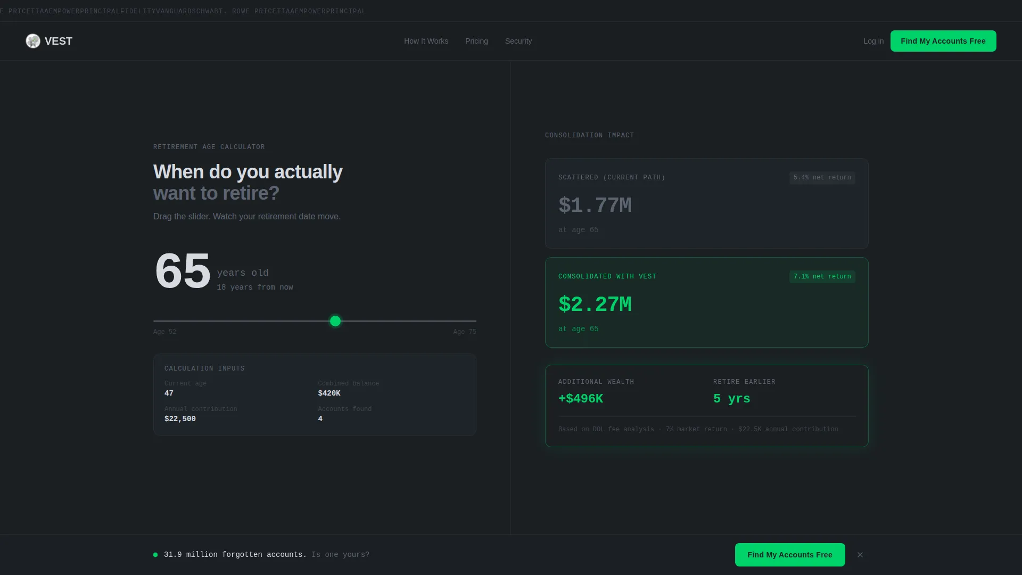Screen dimensions: 1022x575
Task: Click the Annual contribution value $22,500
Action: (180, 419)
